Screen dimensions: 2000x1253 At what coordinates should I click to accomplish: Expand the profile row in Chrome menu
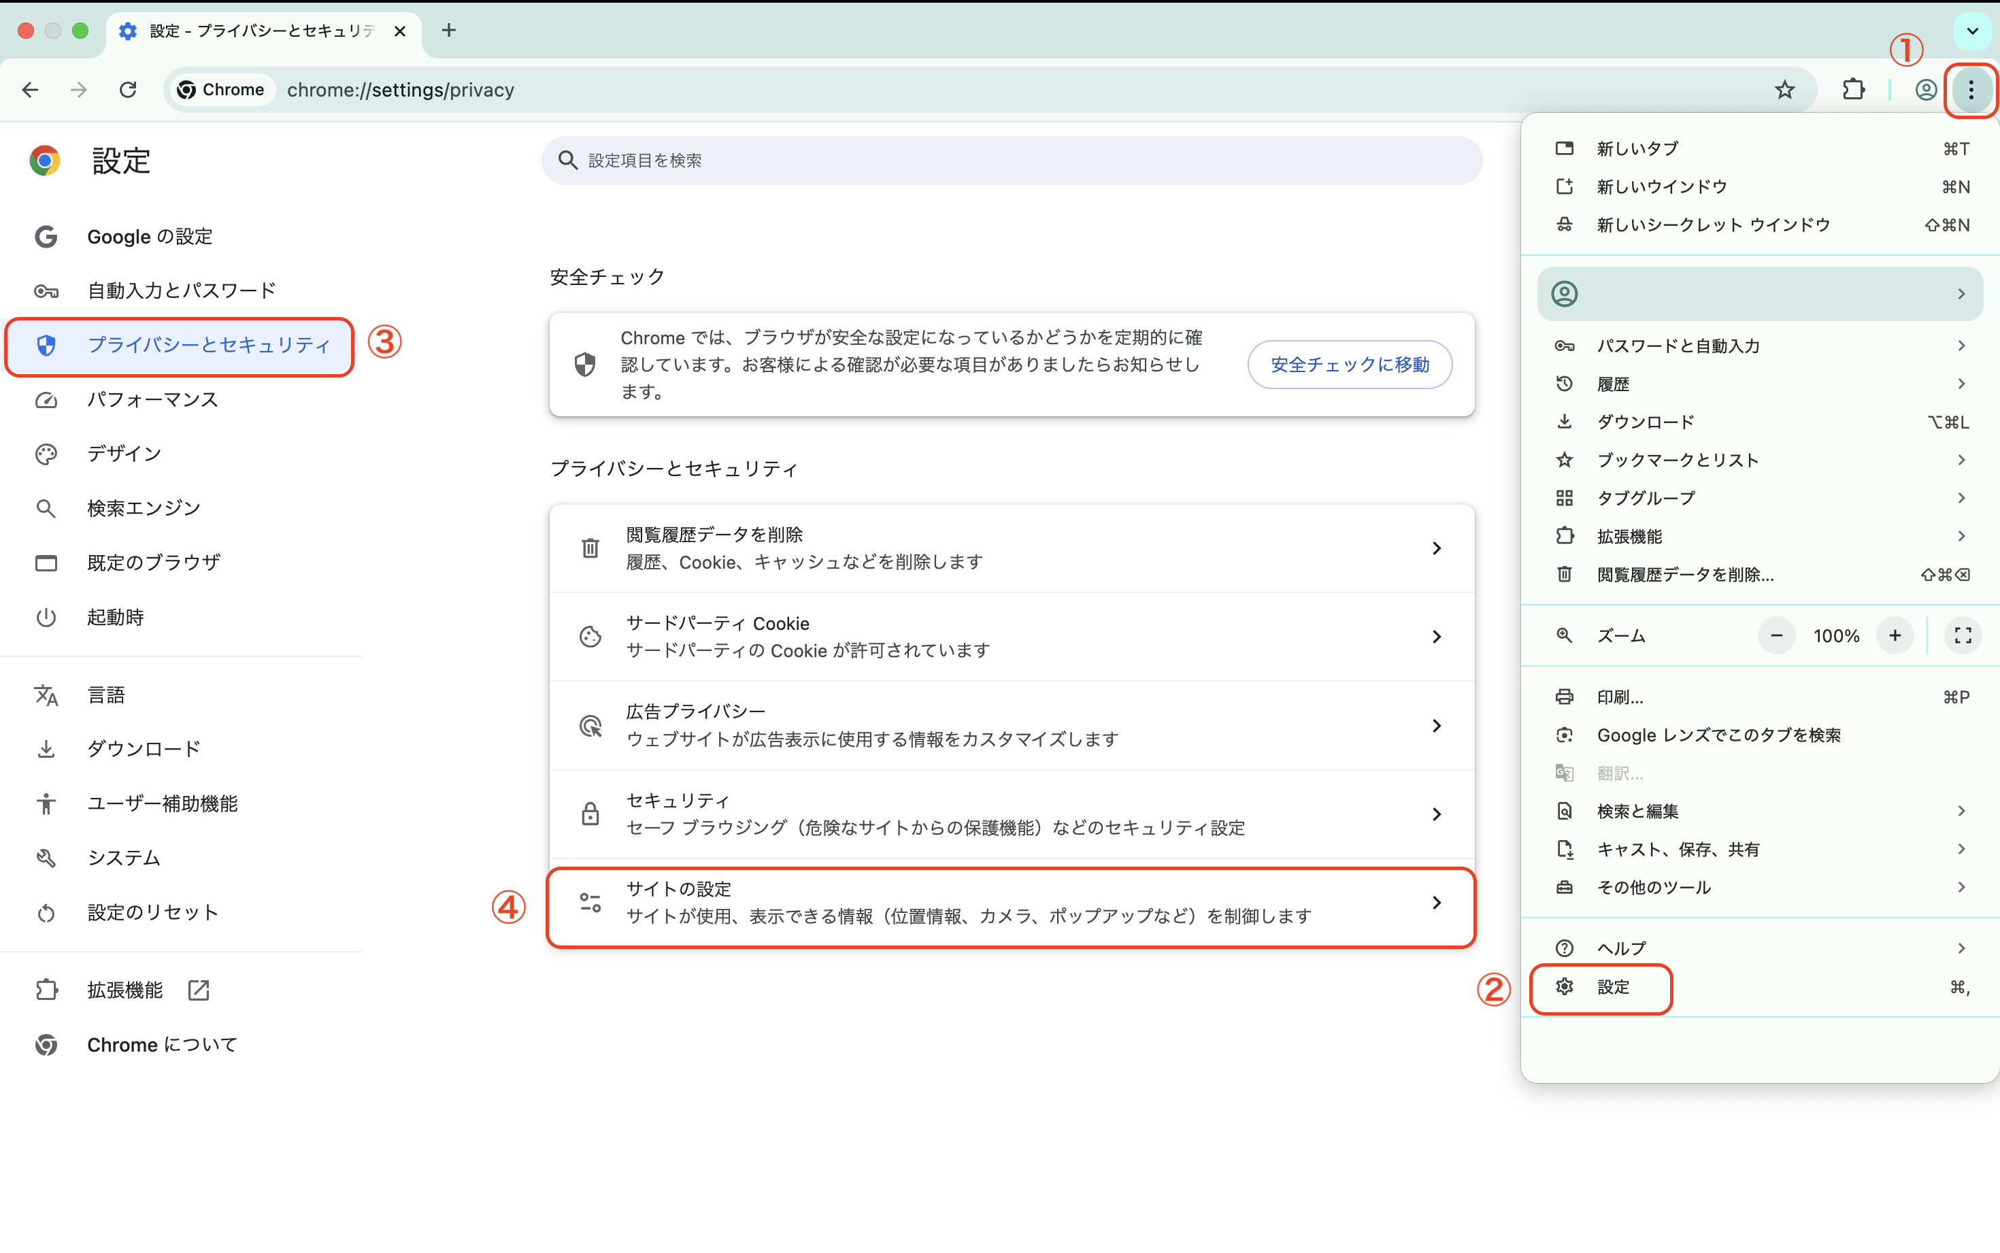(1760, 294)
